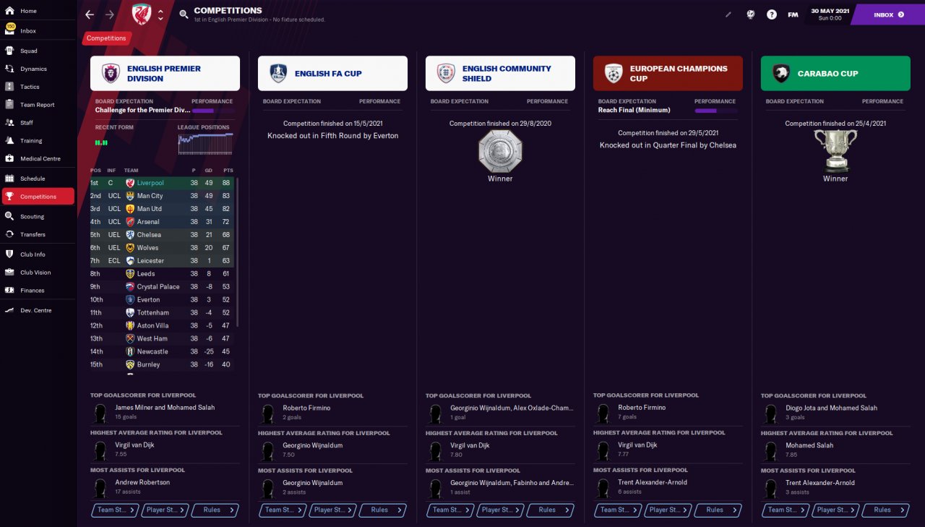
Task: Open Arsenal in the league table
Action: [x=163, y=222]
